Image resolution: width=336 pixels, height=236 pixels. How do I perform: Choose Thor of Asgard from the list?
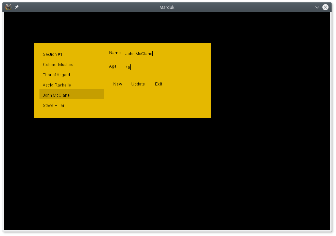tap(56, 75)
